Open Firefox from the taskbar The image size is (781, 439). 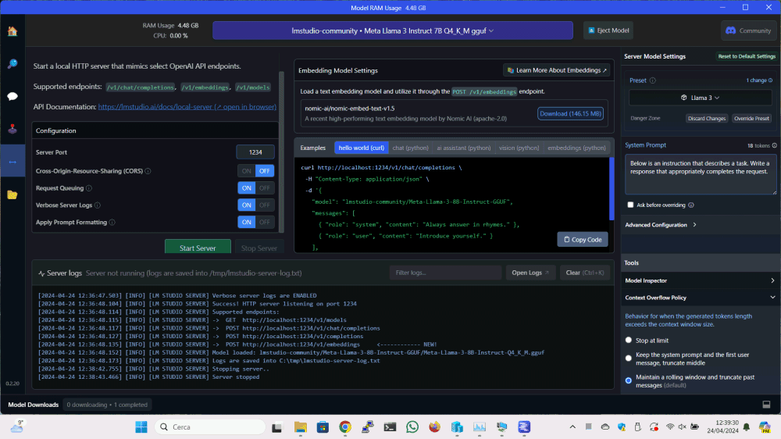point(435,427)
